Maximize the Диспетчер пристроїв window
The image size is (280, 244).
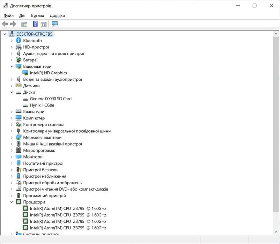click(255, 6)
